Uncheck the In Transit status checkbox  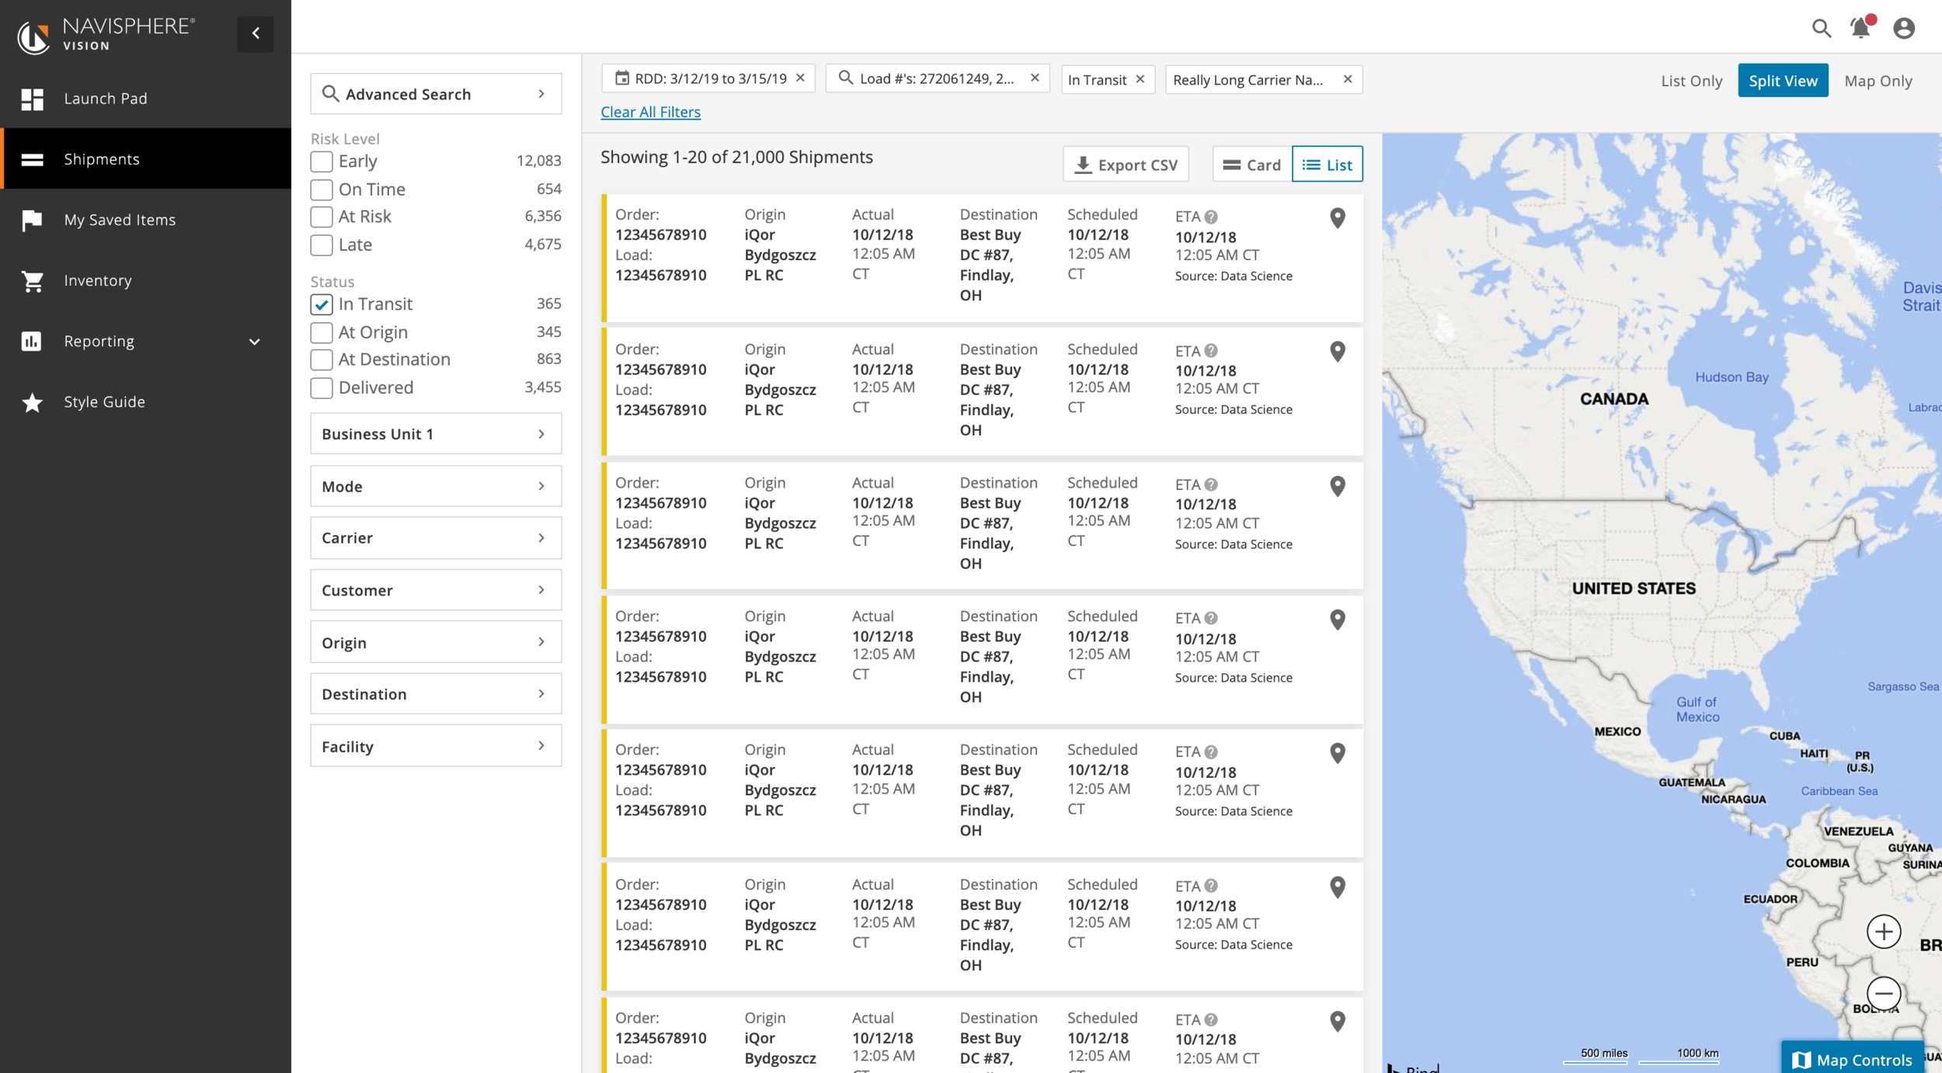tap(322, 304)
